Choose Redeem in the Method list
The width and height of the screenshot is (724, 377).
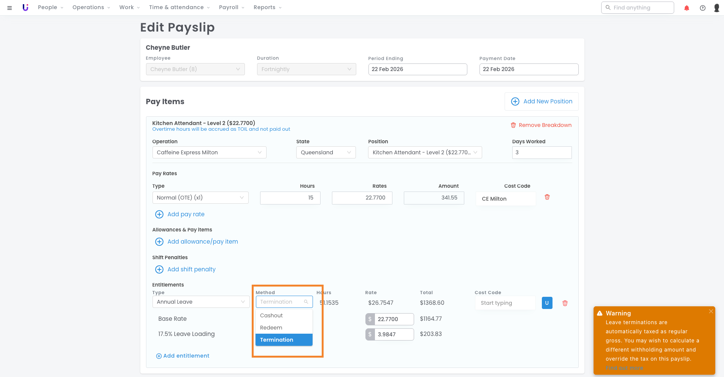271,328
